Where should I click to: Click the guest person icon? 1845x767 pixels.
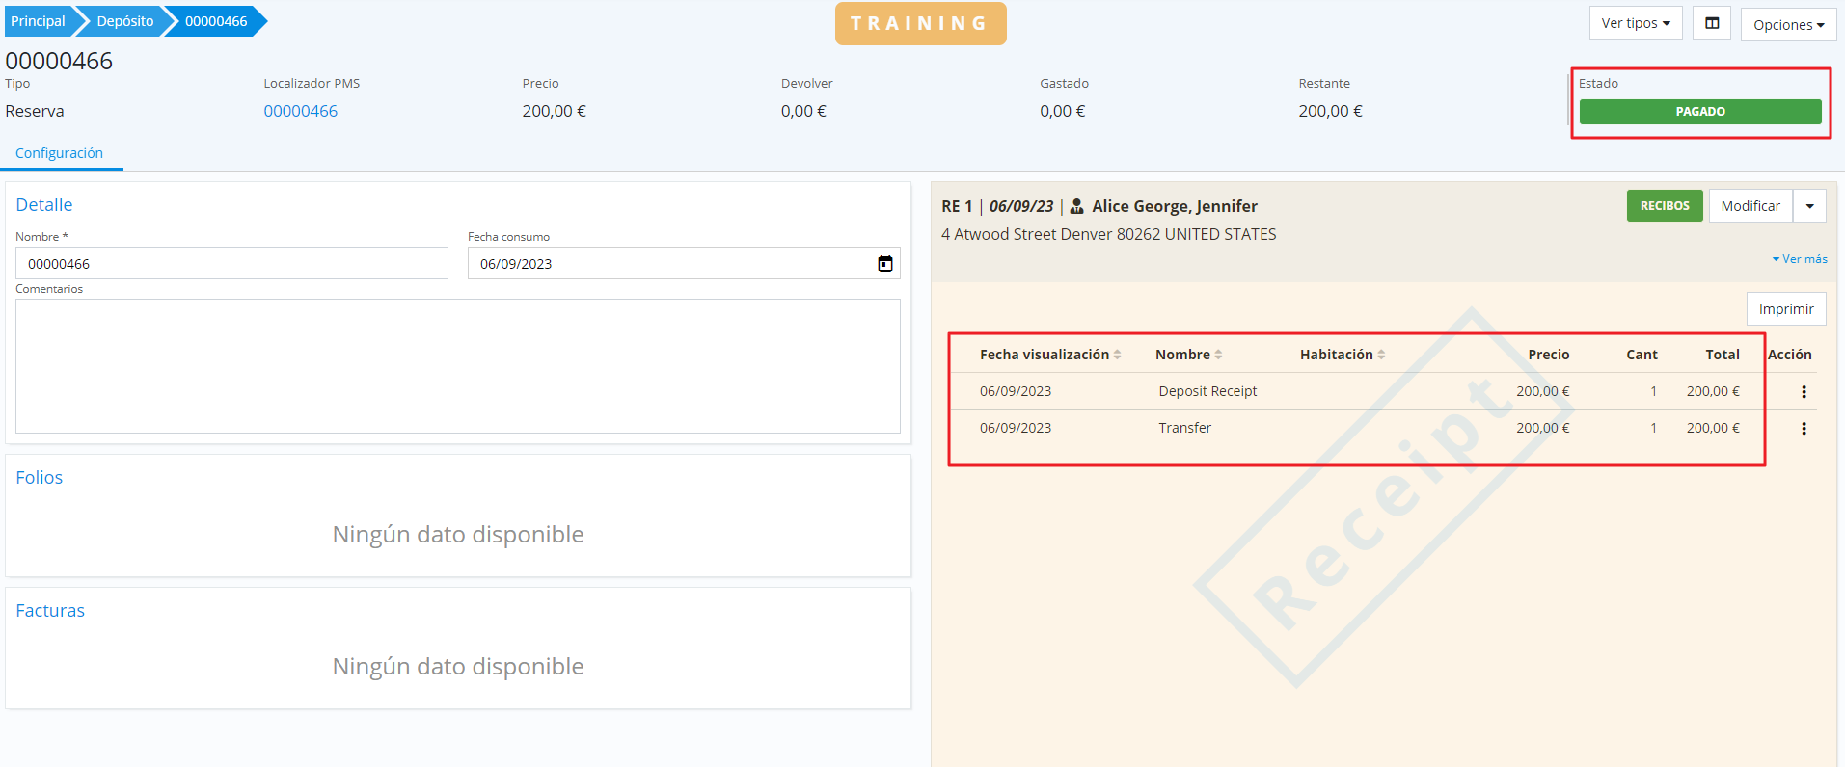1077,206
